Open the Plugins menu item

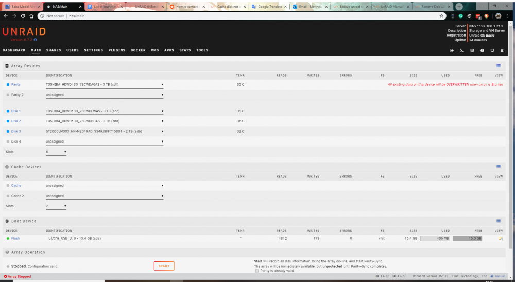click(x=117, y=50)
